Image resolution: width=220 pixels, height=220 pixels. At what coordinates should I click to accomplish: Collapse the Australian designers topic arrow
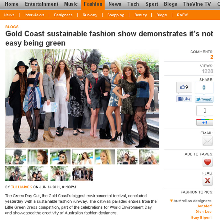171,201
